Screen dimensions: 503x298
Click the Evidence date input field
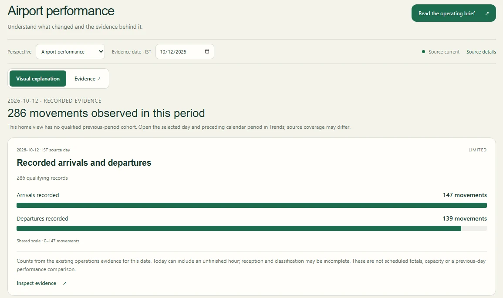coord(185,52)
